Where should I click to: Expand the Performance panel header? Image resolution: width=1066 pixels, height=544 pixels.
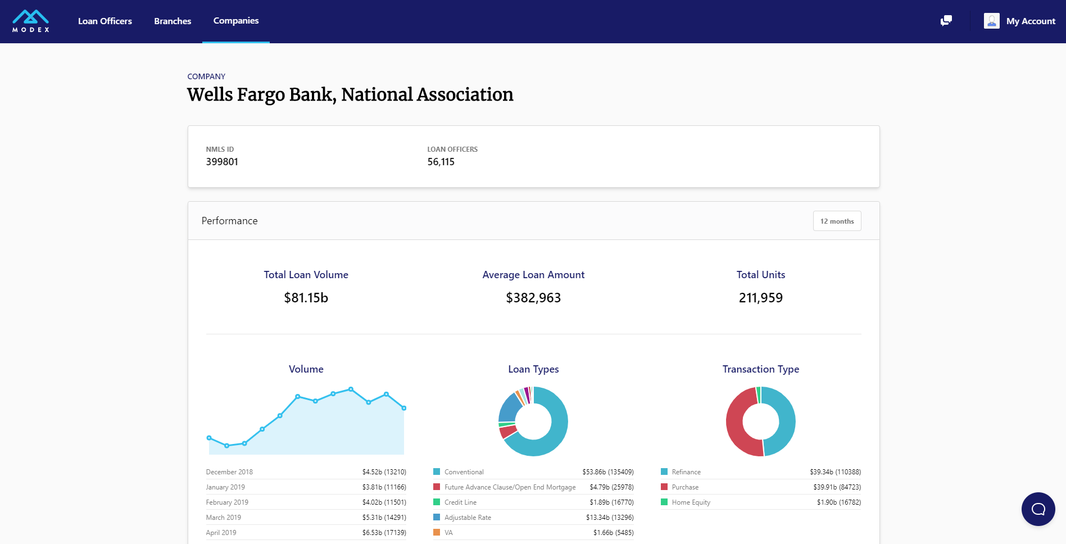(229, 220)
